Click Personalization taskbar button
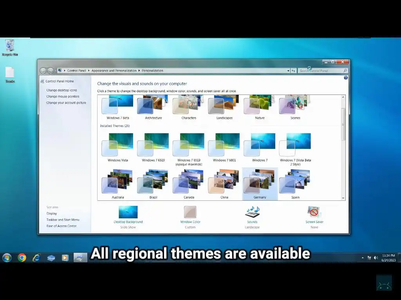Viewport: 401px width, 300px height. 80,258
